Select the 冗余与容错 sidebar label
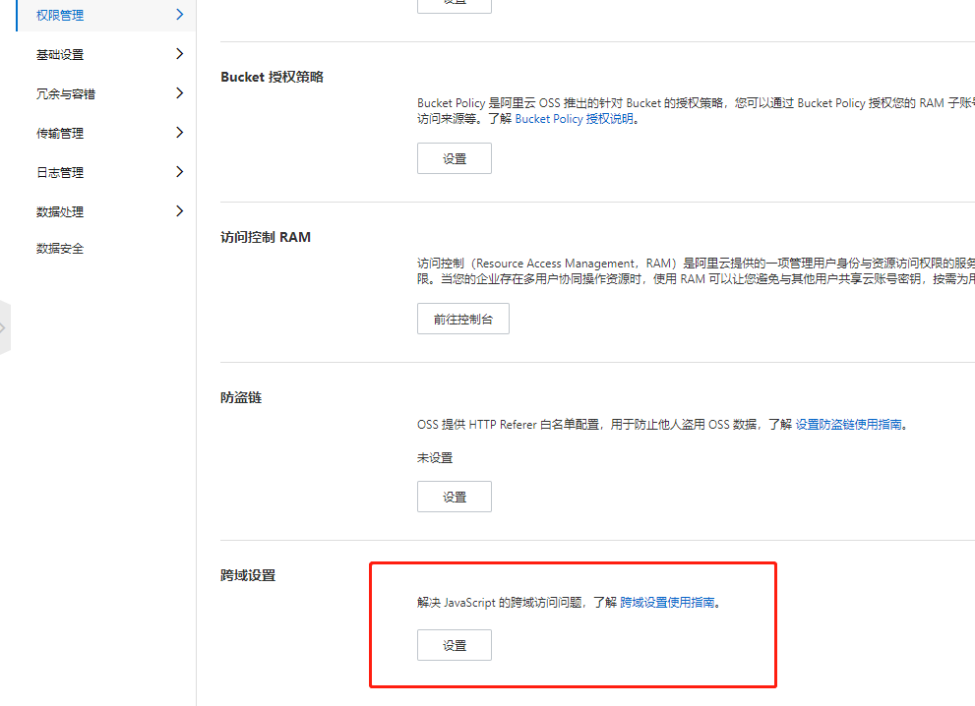 pos(66,94)
